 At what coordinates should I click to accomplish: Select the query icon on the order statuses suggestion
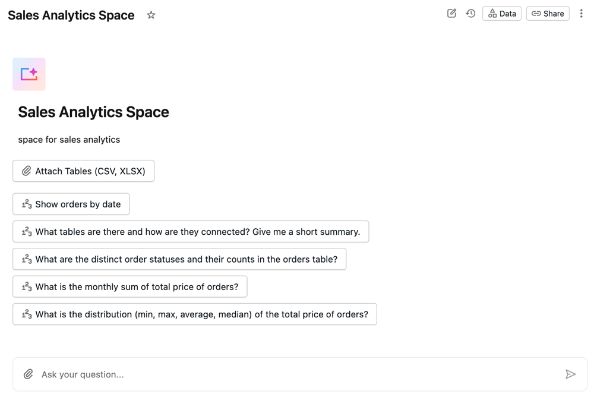point(26,259)
